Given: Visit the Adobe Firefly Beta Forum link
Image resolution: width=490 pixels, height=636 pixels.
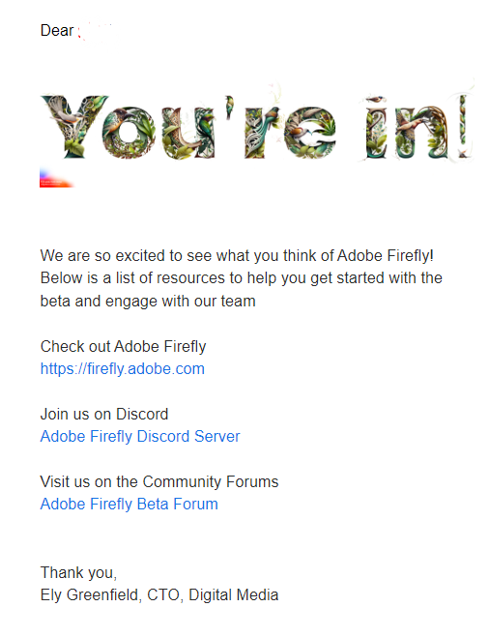Looking at the screenshot, I should coord(129,504).
